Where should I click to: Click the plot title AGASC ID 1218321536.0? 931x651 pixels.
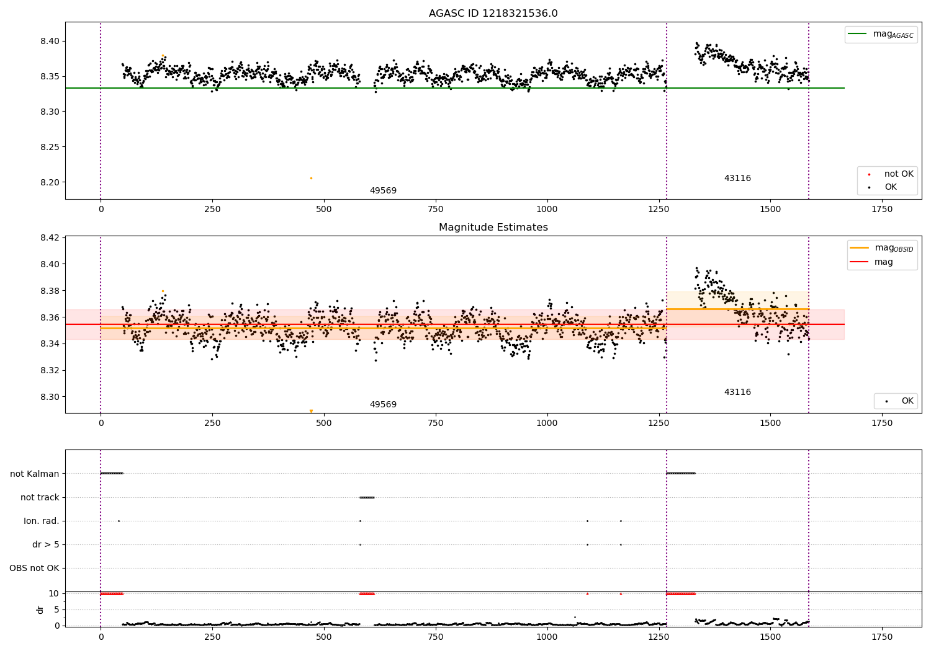point(493,14)
